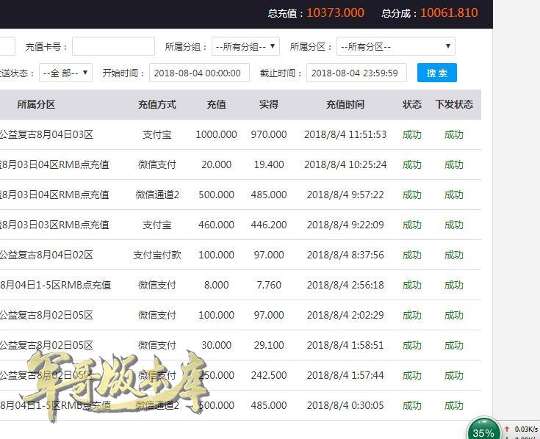Click the 状态 column header

click(412, 104)
